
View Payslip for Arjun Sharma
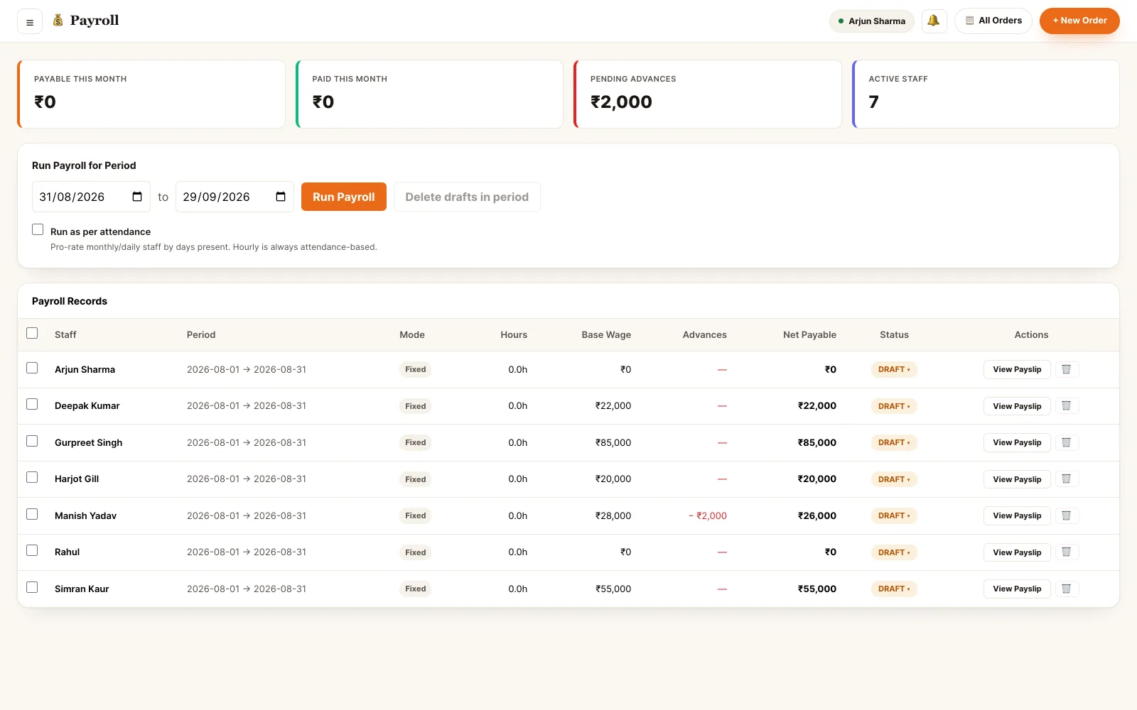click(1017, 369)
